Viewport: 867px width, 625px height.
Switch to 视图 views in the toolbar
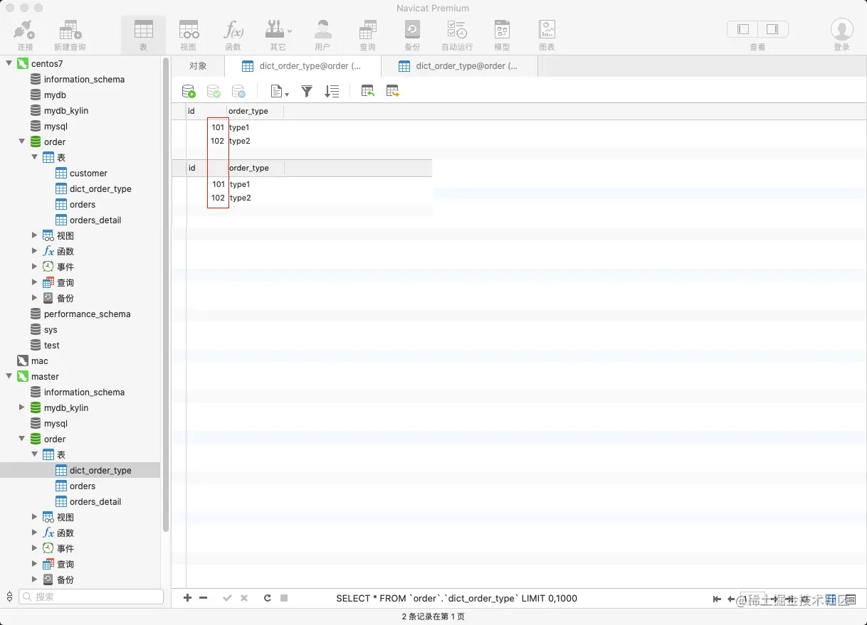coord(188,35)
